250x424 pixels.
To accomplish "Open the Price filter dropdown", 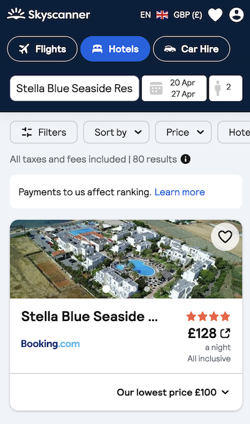I will pyautogui.click(x=183, y=132).
